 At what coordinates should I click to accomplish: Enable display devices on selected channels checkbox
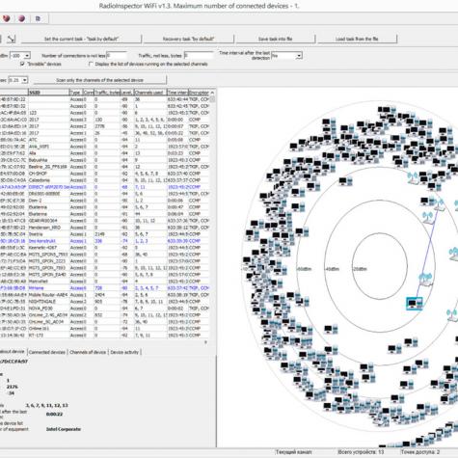coord(91,64)
